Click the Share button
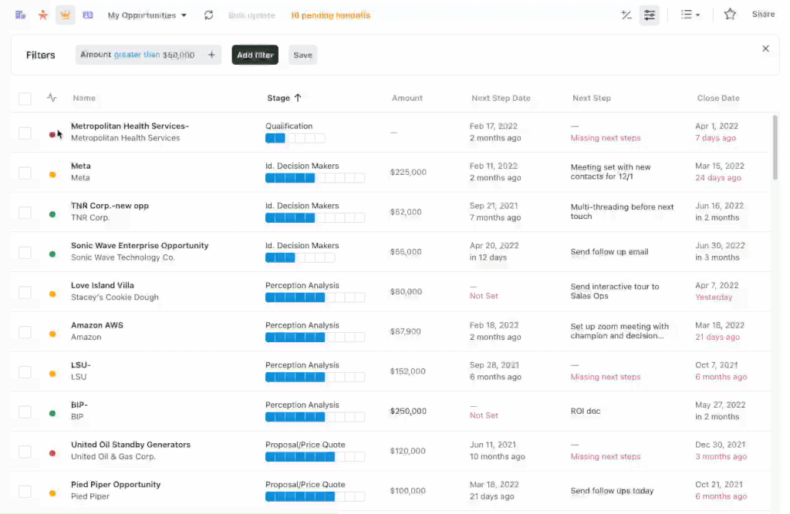This screenshot has height=514, width=790. click(763, 14)
